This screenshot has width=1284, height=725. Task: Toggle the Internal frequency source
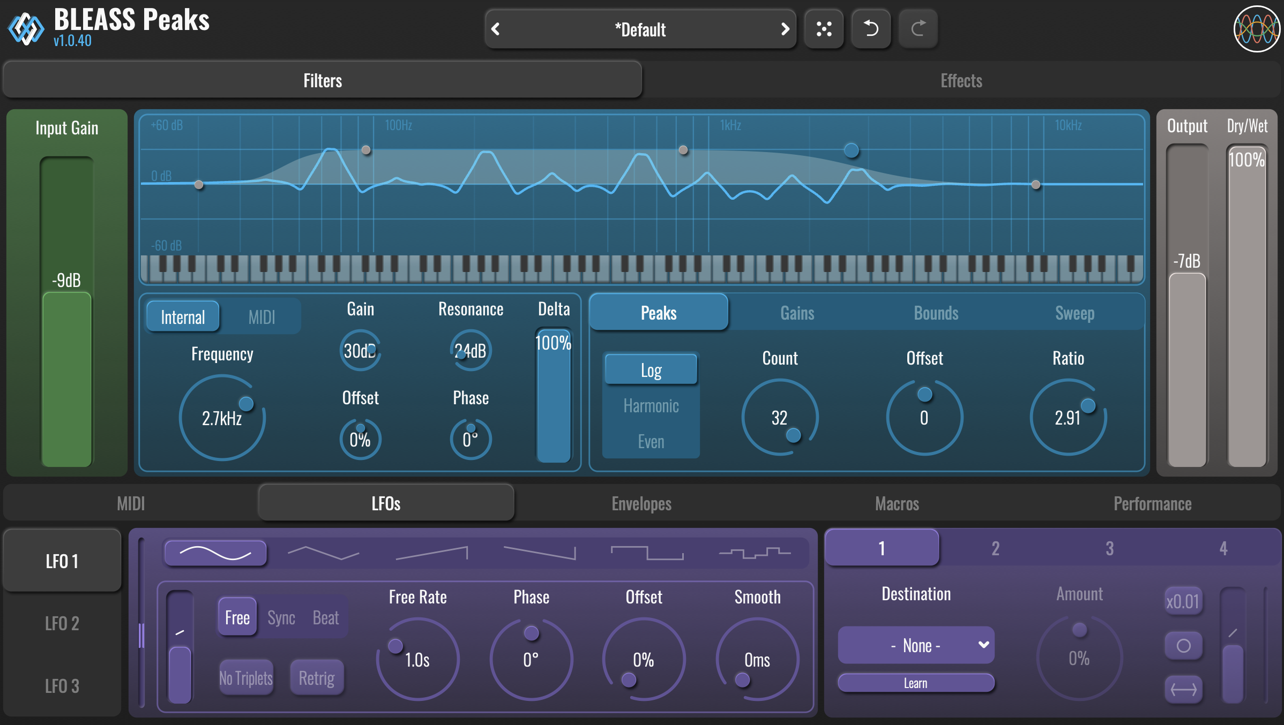click(183, 317)
